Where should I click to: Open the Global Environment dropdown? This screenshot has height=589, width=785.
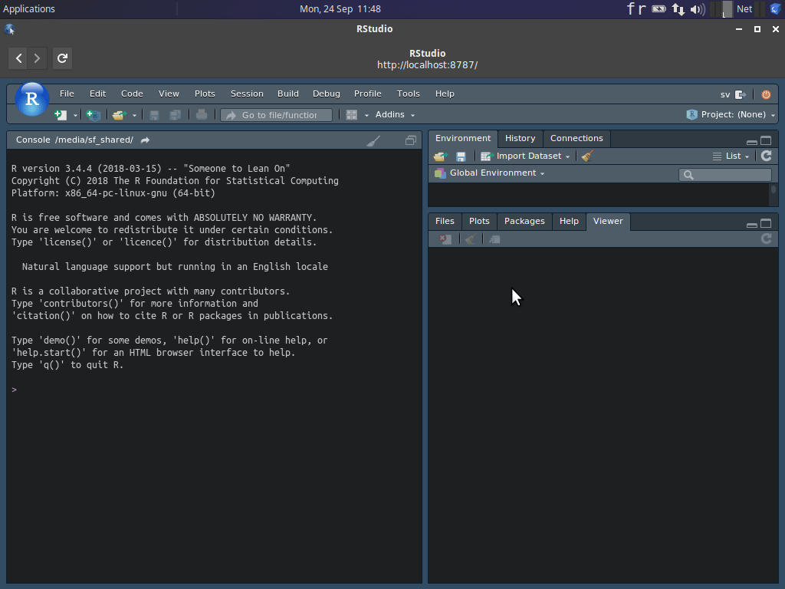pyautogui.click(x=489, y=173)
